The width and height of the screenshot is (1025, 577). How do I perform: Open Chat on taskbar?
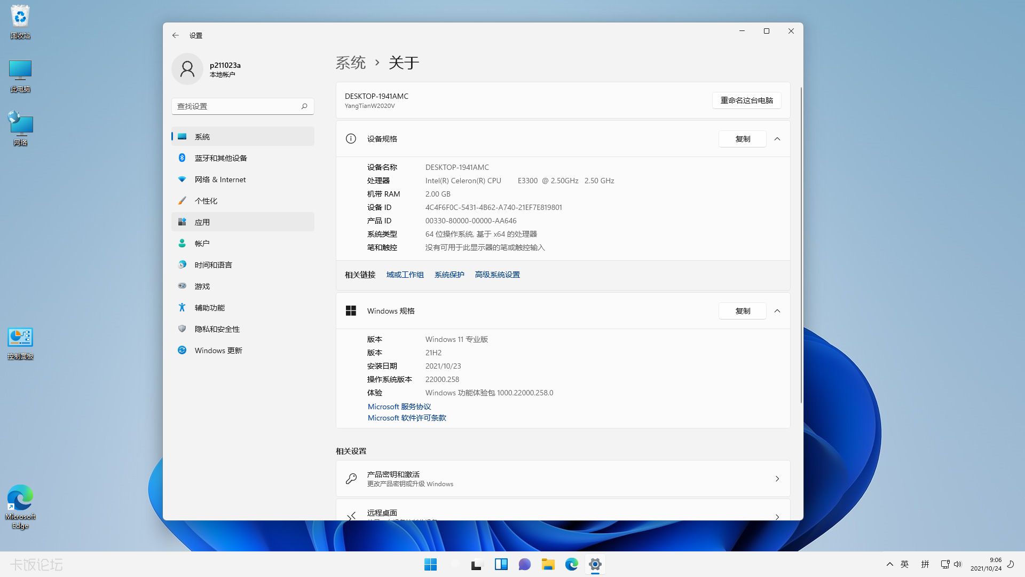point(525,564)
